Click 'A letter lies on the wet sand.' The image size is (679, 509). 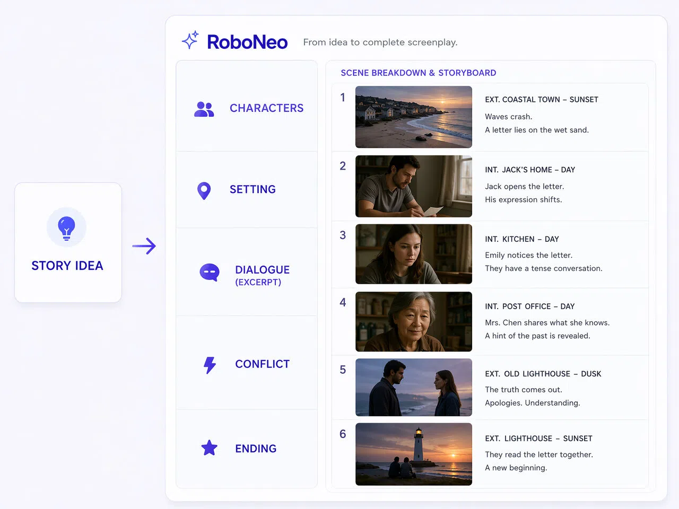(x=537, y=130)
